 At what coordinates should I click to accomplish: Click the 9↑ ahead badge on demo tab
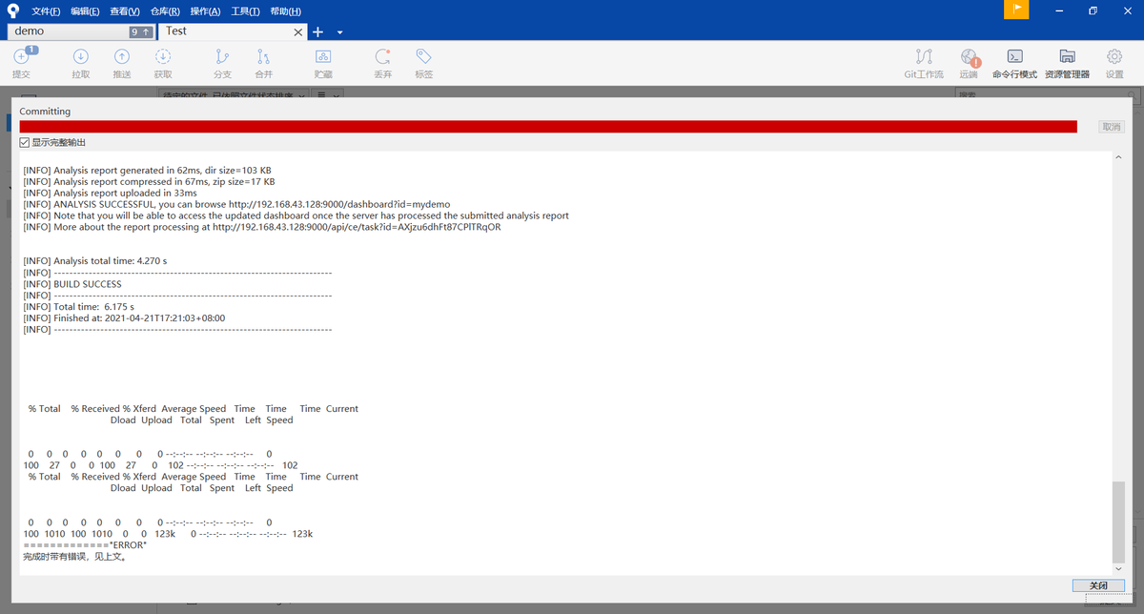[140, 31]
